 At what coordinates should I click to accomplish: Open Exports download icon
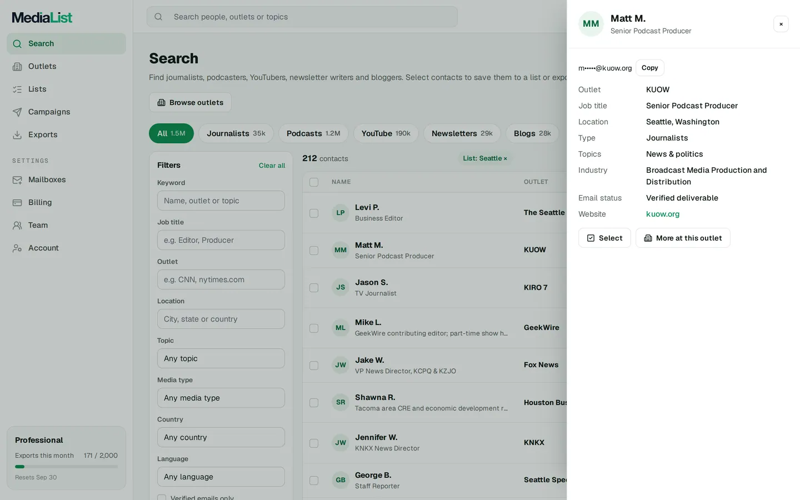coord(17,134)
